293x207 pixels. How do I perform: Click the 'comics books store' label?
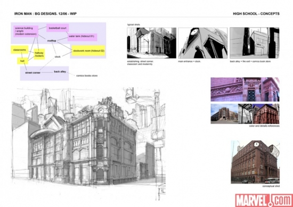pos(87,76)
